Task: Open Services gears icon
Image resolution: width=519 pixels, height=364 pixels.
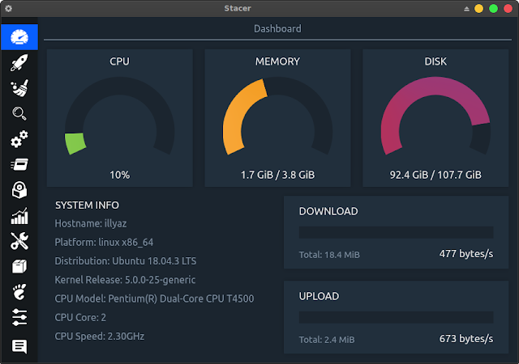Action: pyautogui.click(x=19, y=140)
